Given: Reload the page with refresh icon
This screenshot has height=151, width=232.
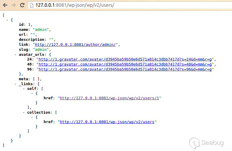Looking at the screenshot, I should [22, 5].
